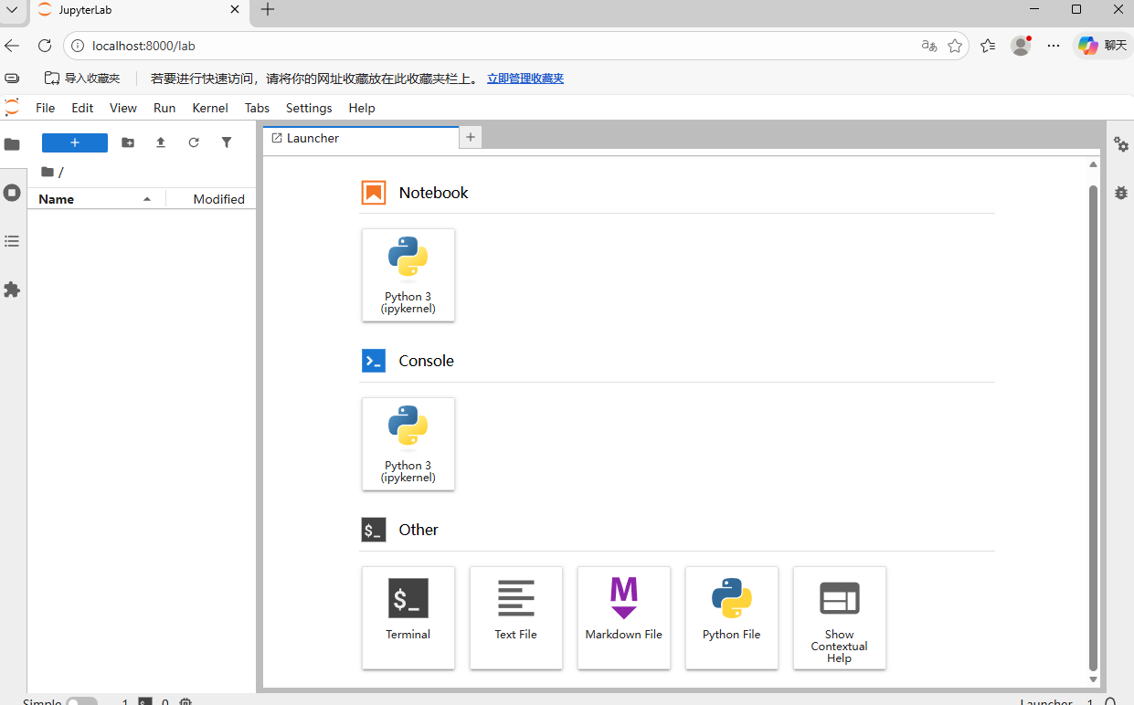Add this page to favorites star
Screen dimensions: 1134x705
(955, 46)
